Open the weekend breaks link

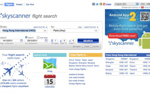(76, 74)
